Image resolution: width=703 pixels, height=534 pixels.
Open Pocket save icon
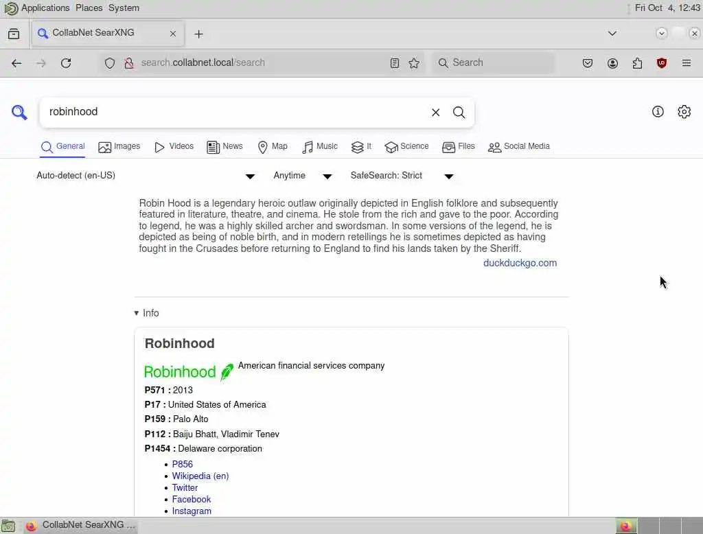click(588, 63)
